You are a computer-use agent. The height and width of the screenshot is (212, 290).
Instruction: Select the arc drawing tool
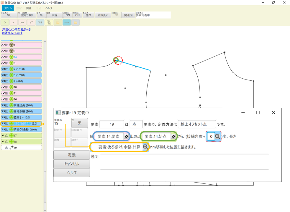(31, 22)
